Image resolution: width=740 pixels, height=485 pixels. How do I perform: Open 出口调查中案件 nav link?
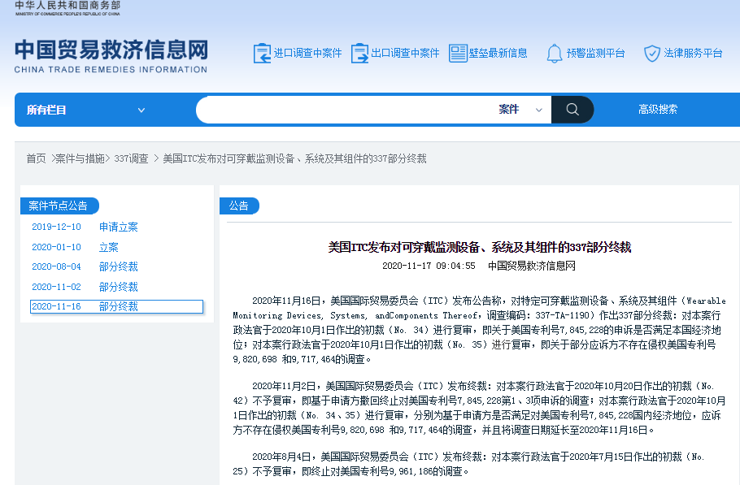[x=406, y=54]
